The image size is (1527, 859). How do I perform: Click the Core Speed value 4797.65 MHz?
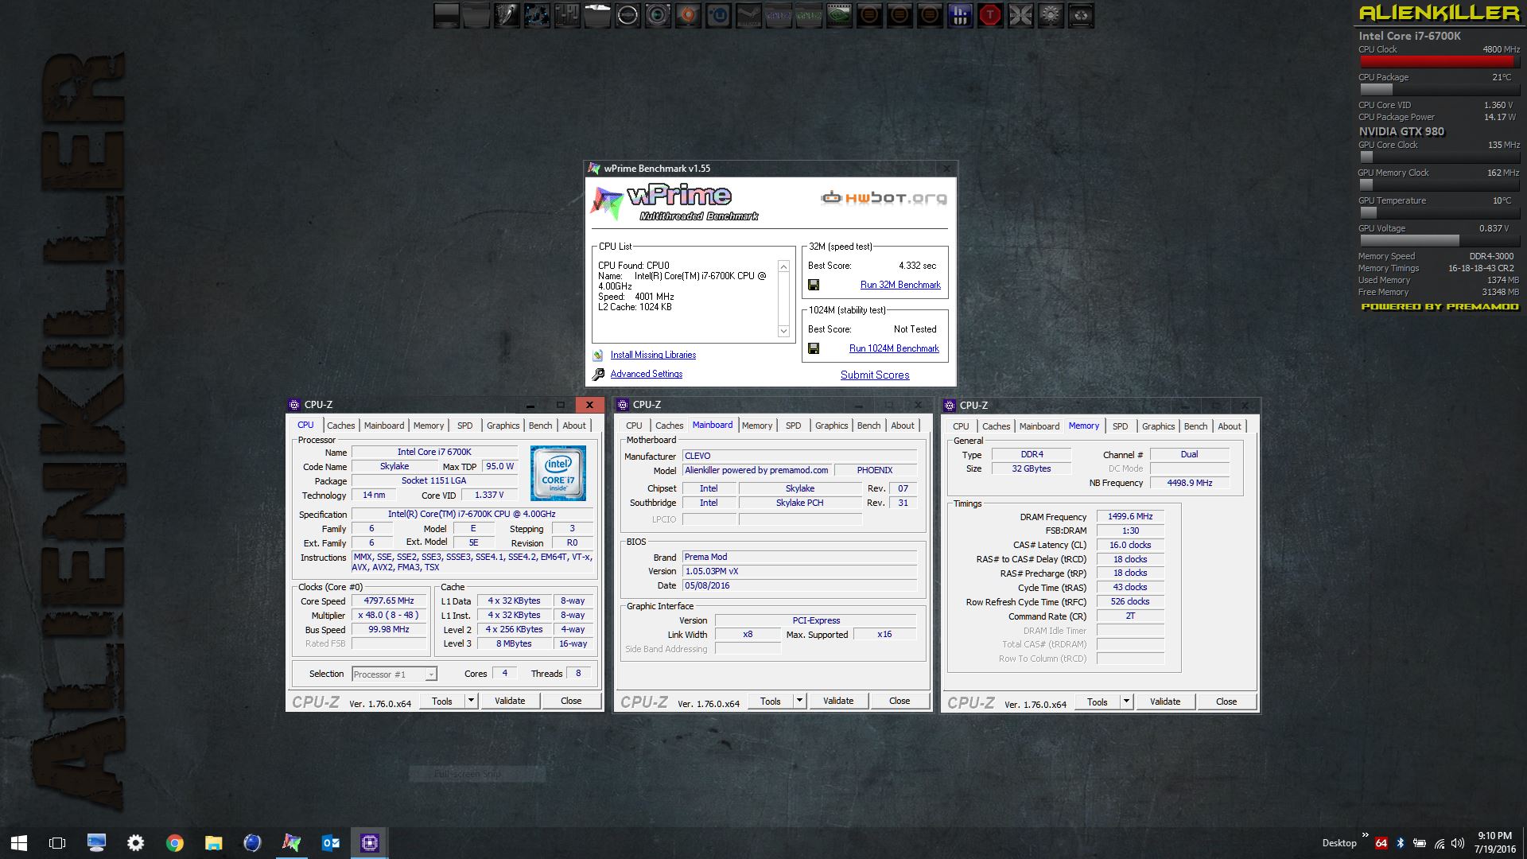389,601
